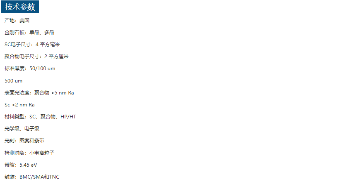Click 材料类型：SC、聚合物、HP/HT line
339x191 pixels.
coord(40,117)
